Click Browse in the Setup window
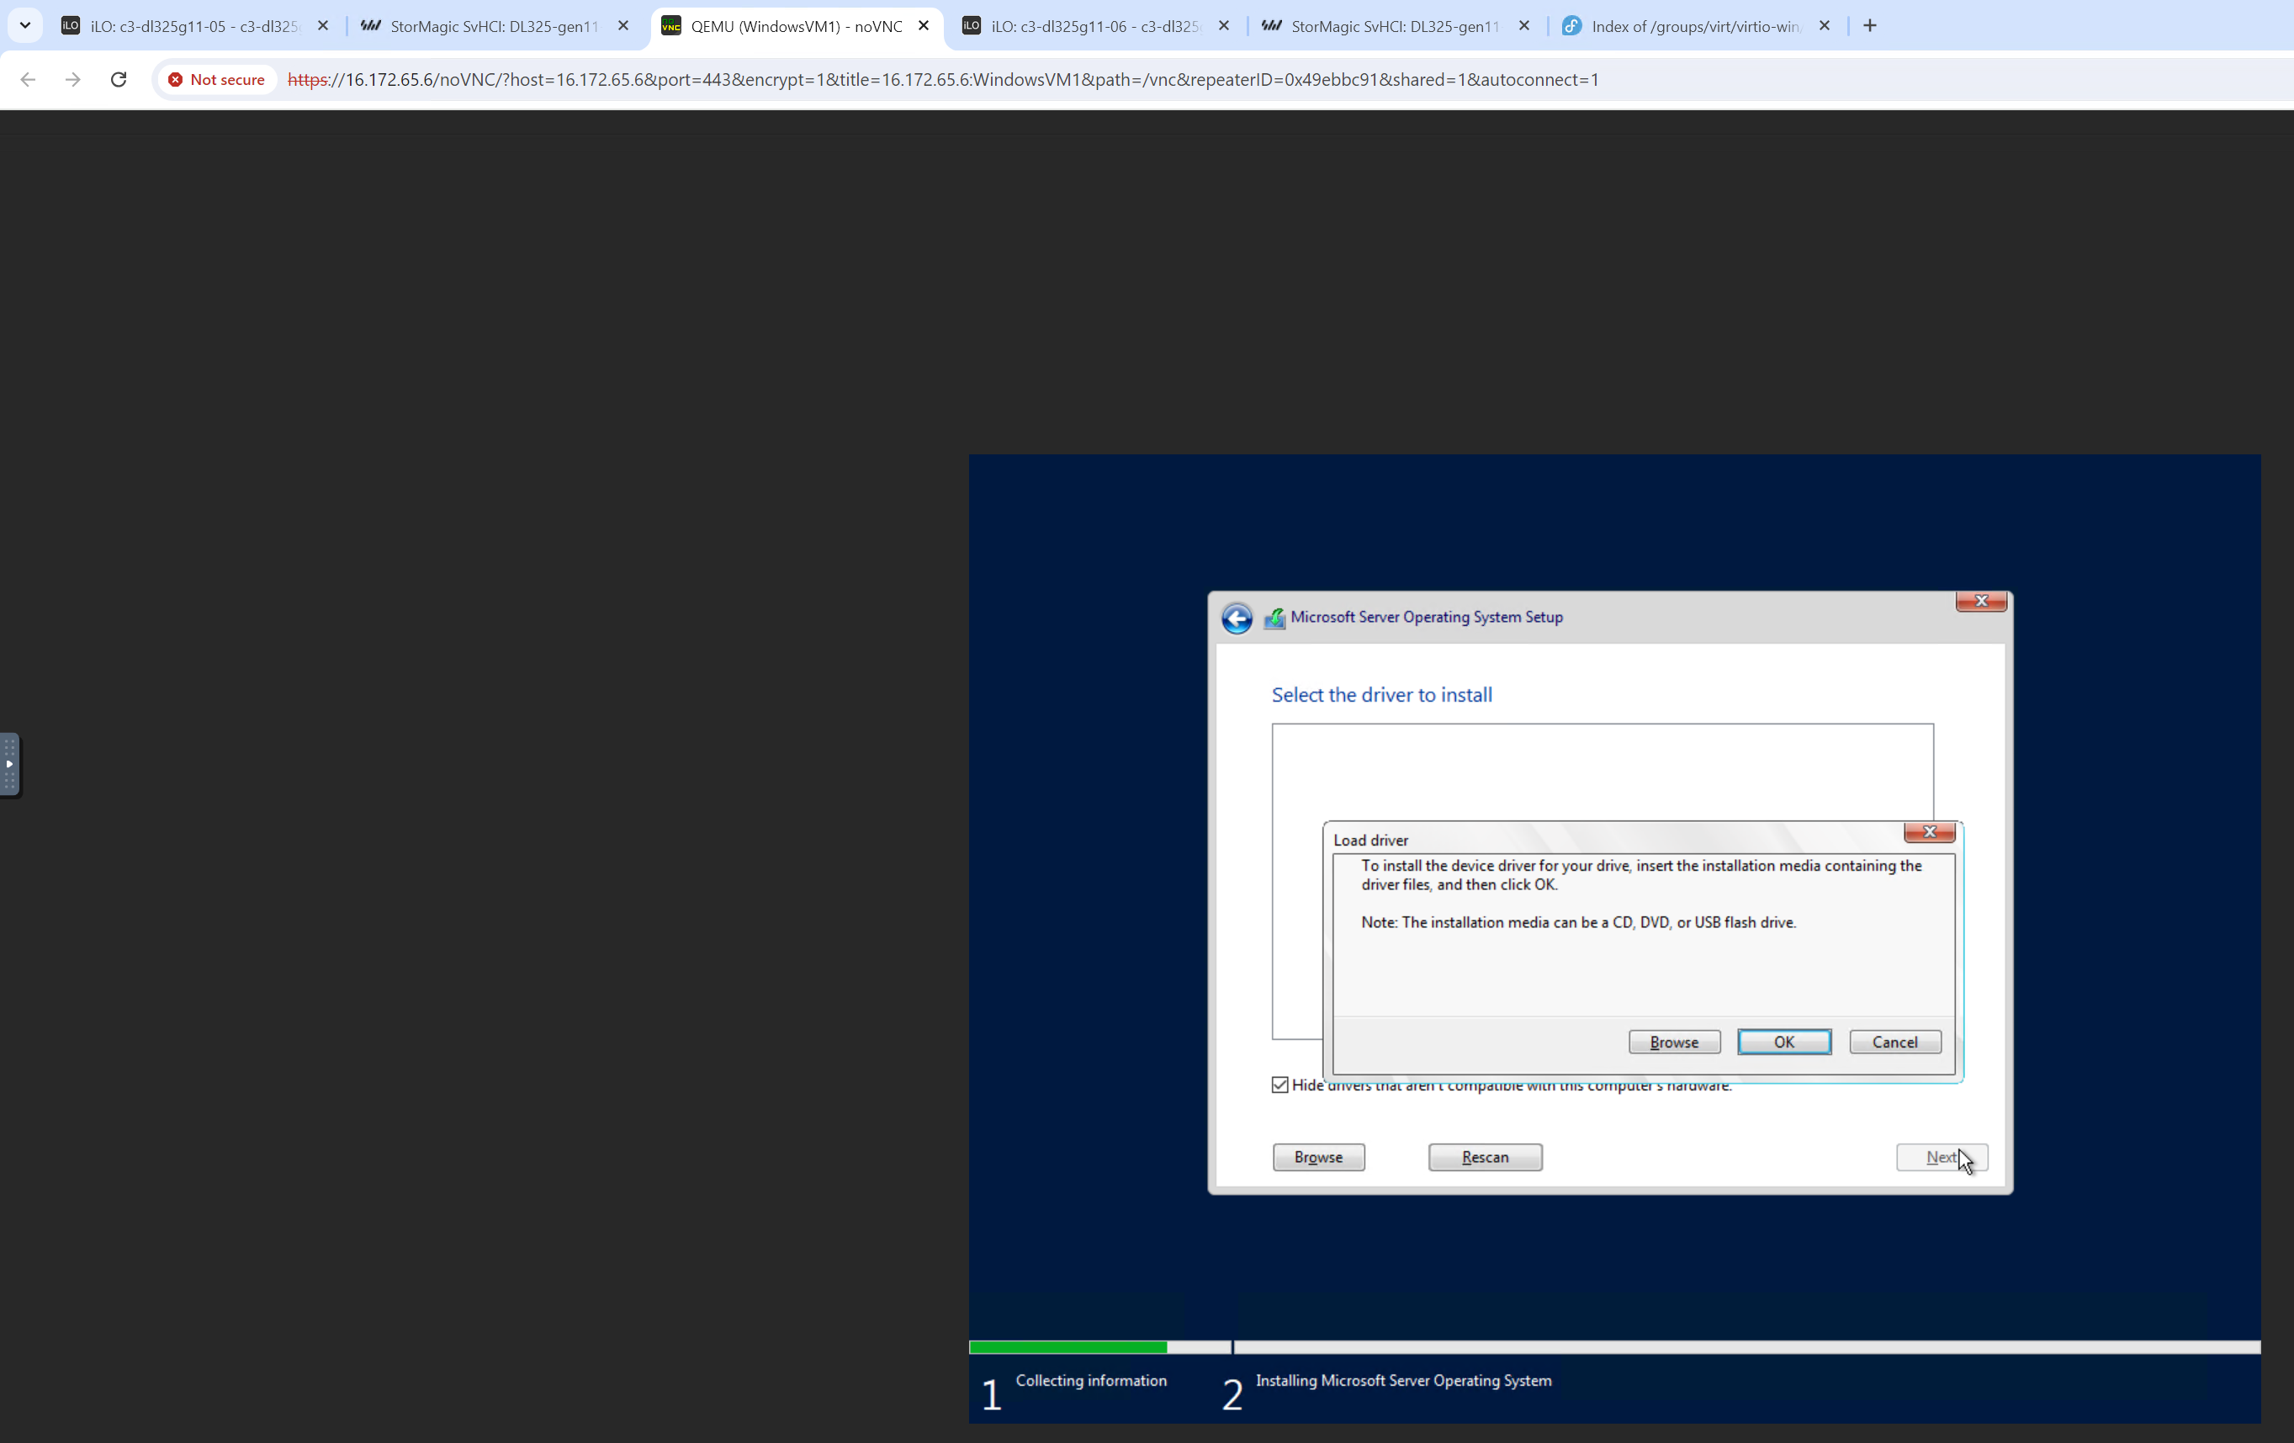The height and width of the screenshot is (1443, 2294). pos(1318,1157)
